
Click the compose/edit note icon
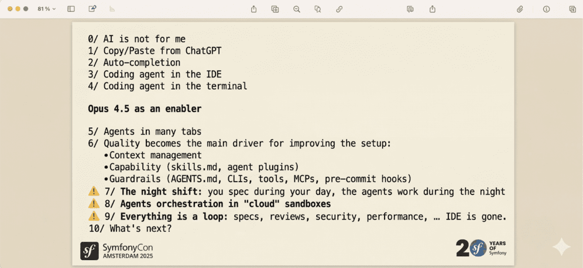tap(92, 9)
